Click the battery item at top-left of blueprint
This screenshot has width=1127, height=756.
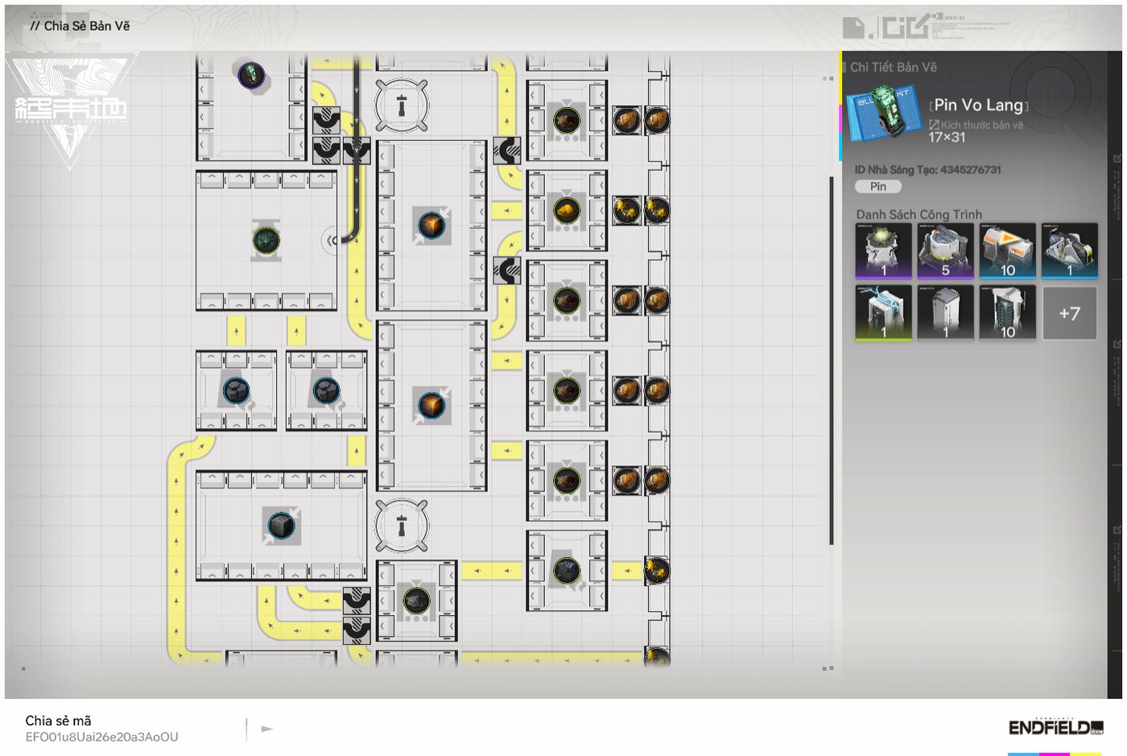click(251, 76)
